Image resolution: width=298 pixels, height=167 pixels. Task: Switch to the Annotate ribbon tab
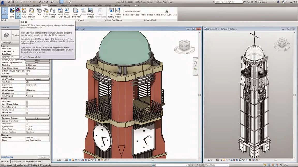[x=54, y=5]
